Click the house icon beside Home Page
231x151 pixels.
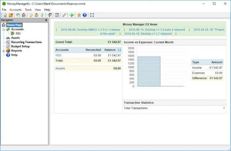(4, 25)
